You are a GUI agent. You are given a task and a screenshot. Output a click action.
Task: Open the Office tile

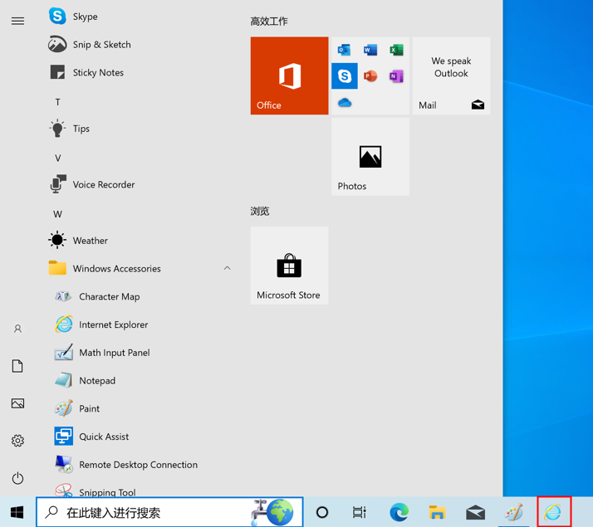(289, 76)
